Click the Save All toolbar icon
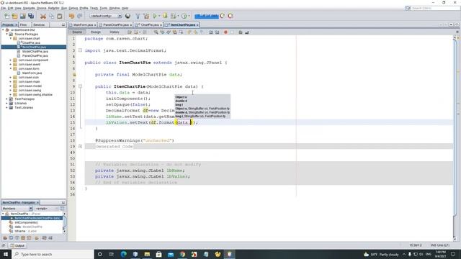Viewport: 461px width, 259px height. tap(31, 16)
